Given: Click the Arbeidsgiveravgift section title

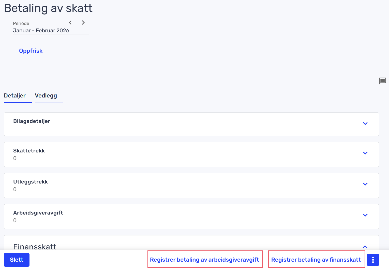Looking at the screenshot, I should point(38,213).
